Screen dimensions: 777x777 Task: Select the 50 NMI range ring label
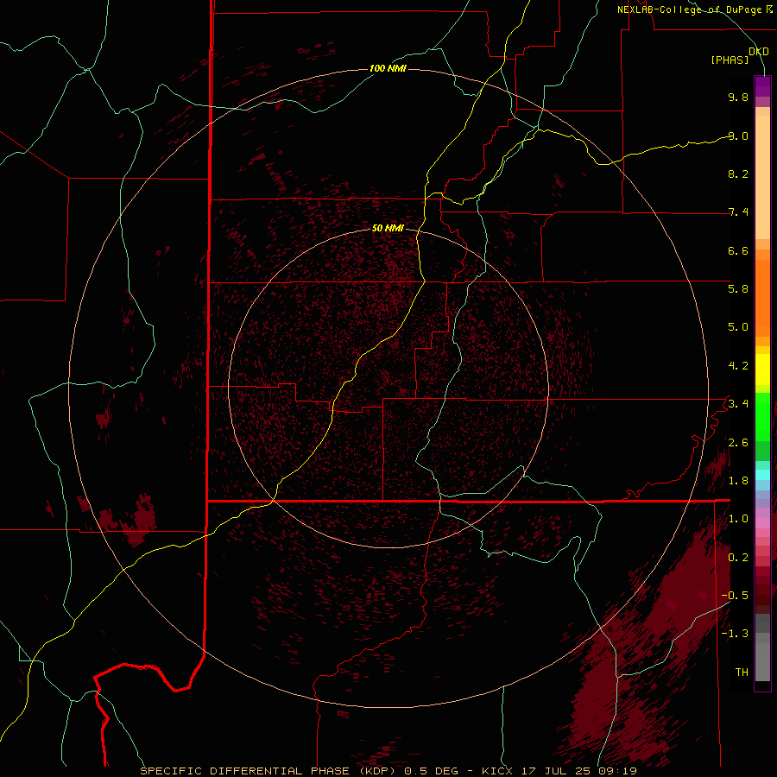[x=388, y=228]
